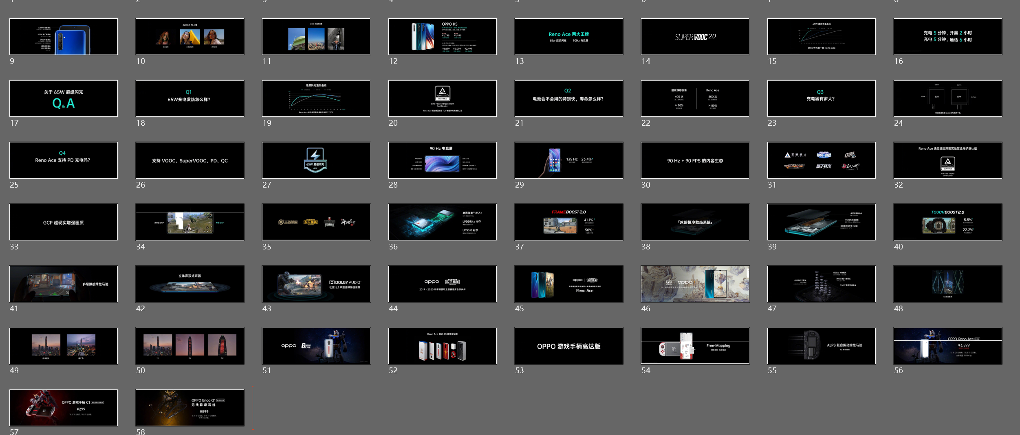Viewport: 1020px width, 435px height.
Task: Select slide 37 FrameBoost 2.0
Action: [x=569, y=222]
